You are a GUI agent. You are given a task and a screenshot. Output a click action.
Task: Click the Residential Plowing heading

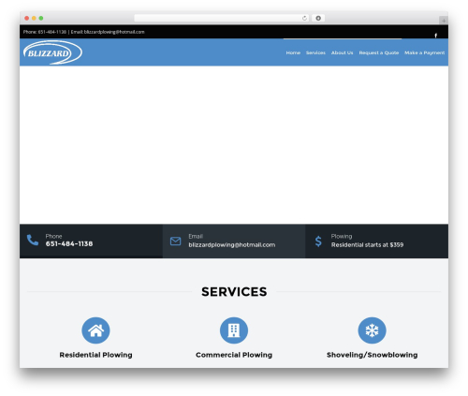click(x=95, y=355)
